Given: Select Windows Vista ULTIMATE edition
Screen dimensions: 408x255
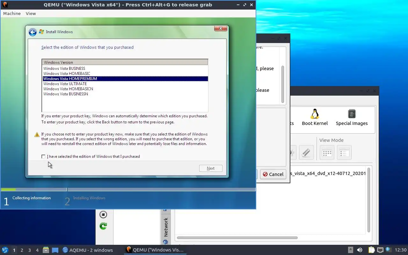Looking at the screenshot, I should pos(125,84).
